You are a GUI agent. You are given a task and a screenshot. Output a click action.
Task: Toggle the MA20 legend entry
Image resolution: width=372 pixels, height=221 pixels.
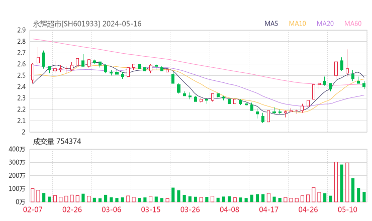325,24
